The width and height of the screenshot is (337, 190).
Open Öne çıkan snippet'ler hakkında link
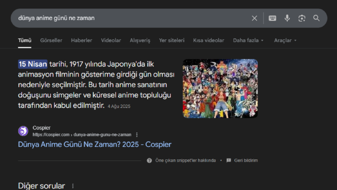[x=185, y=161]
